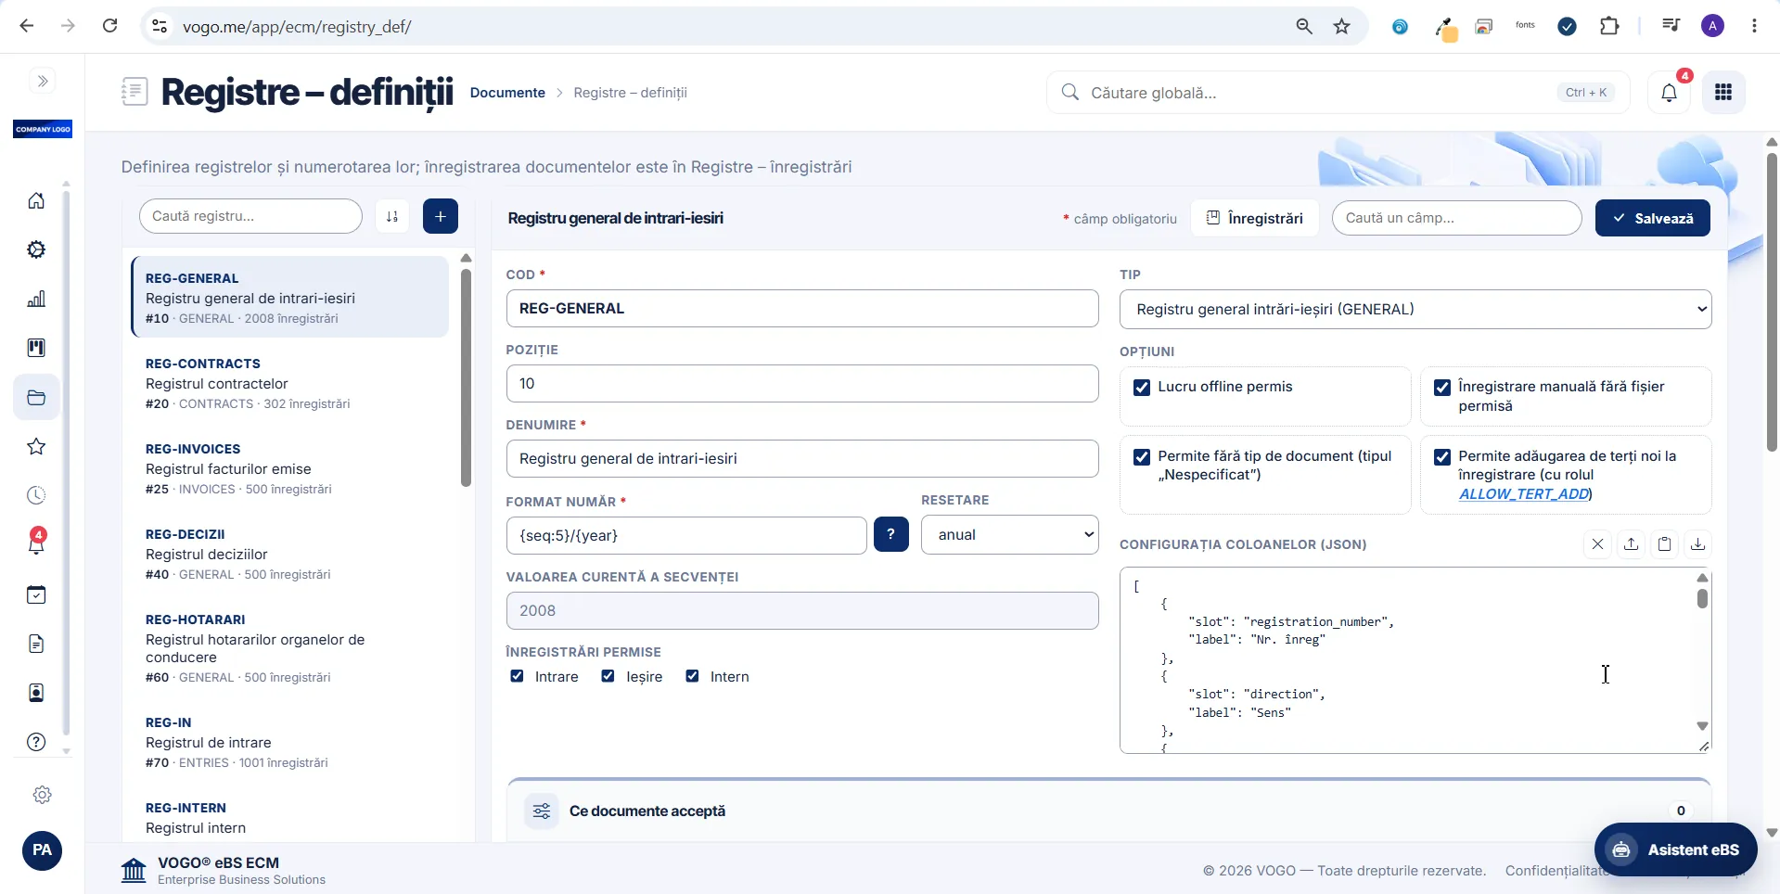The width and height of the screenshot is (1780, 894).
Task: Paste JSON configuration from clipboard
Action: (1664, 544)
